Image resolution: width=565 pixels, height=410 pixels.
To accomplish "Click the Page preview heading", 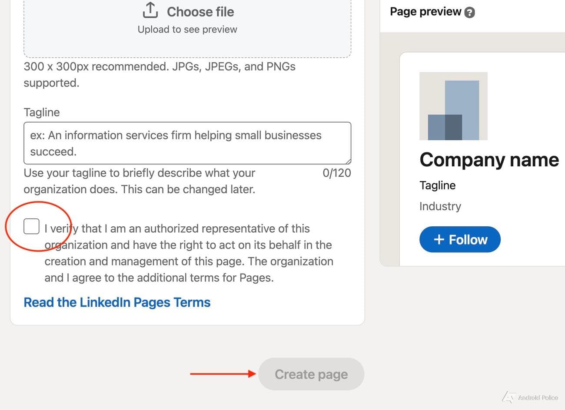I will pyautogui.click(x=425, y=12).
